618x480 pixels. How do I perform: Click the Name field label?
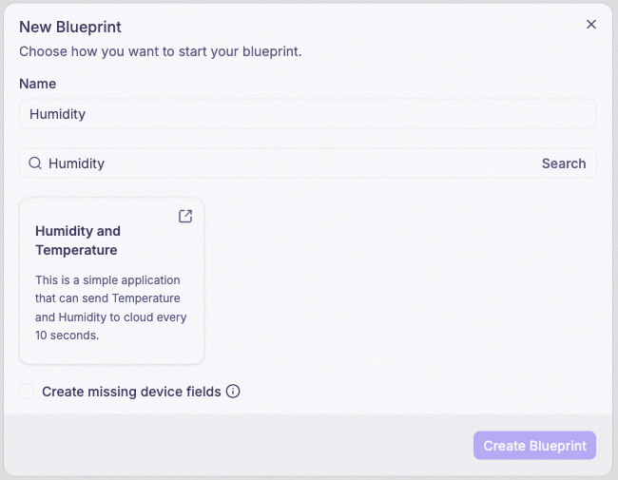pyautogui.click(x=37, y=84)
